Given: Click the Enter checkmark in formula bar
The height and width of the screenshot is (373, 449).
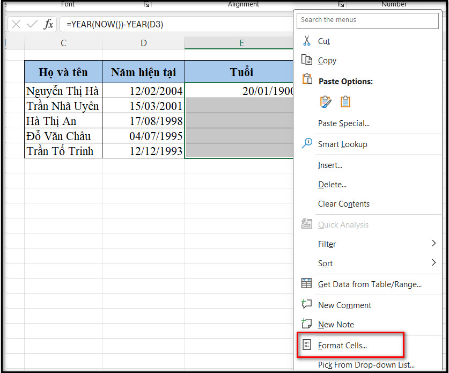Looking at the screenshot, I should [32, 24].
